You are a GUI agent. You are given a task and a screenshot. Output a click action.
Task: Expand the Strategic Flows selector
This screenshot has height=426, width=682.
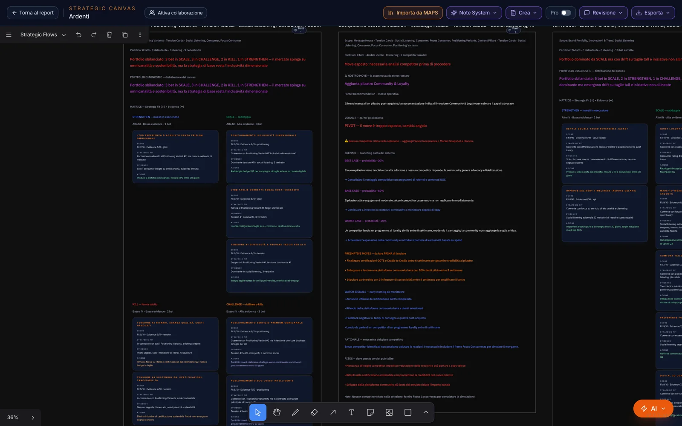pyautogui.click(x=43, y=35)
